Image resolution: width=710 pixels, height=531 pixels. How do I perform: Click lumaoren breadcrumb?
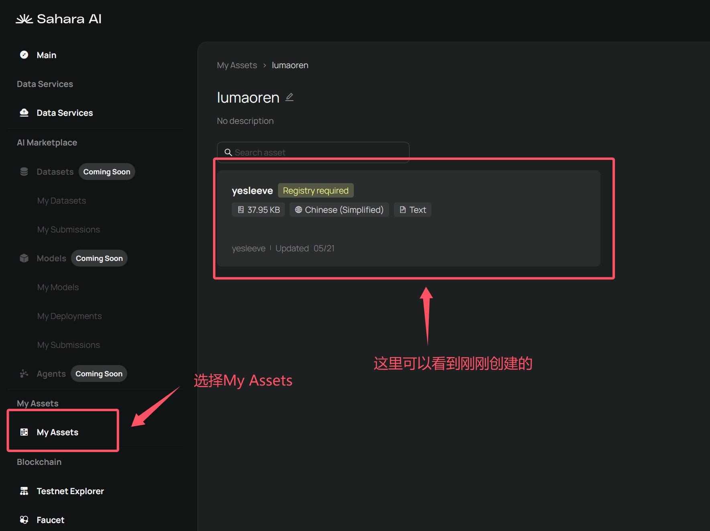tap(290, 65)
